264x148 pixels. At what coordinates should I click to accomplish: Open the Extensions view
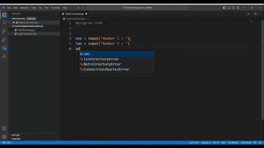tap(4, 48)
